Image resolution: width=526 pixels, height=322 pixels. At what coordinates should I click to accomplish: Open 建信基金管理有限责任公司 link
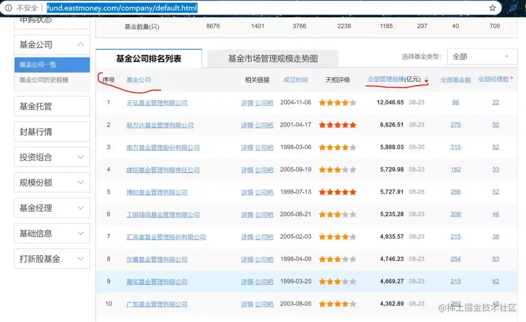163,170
